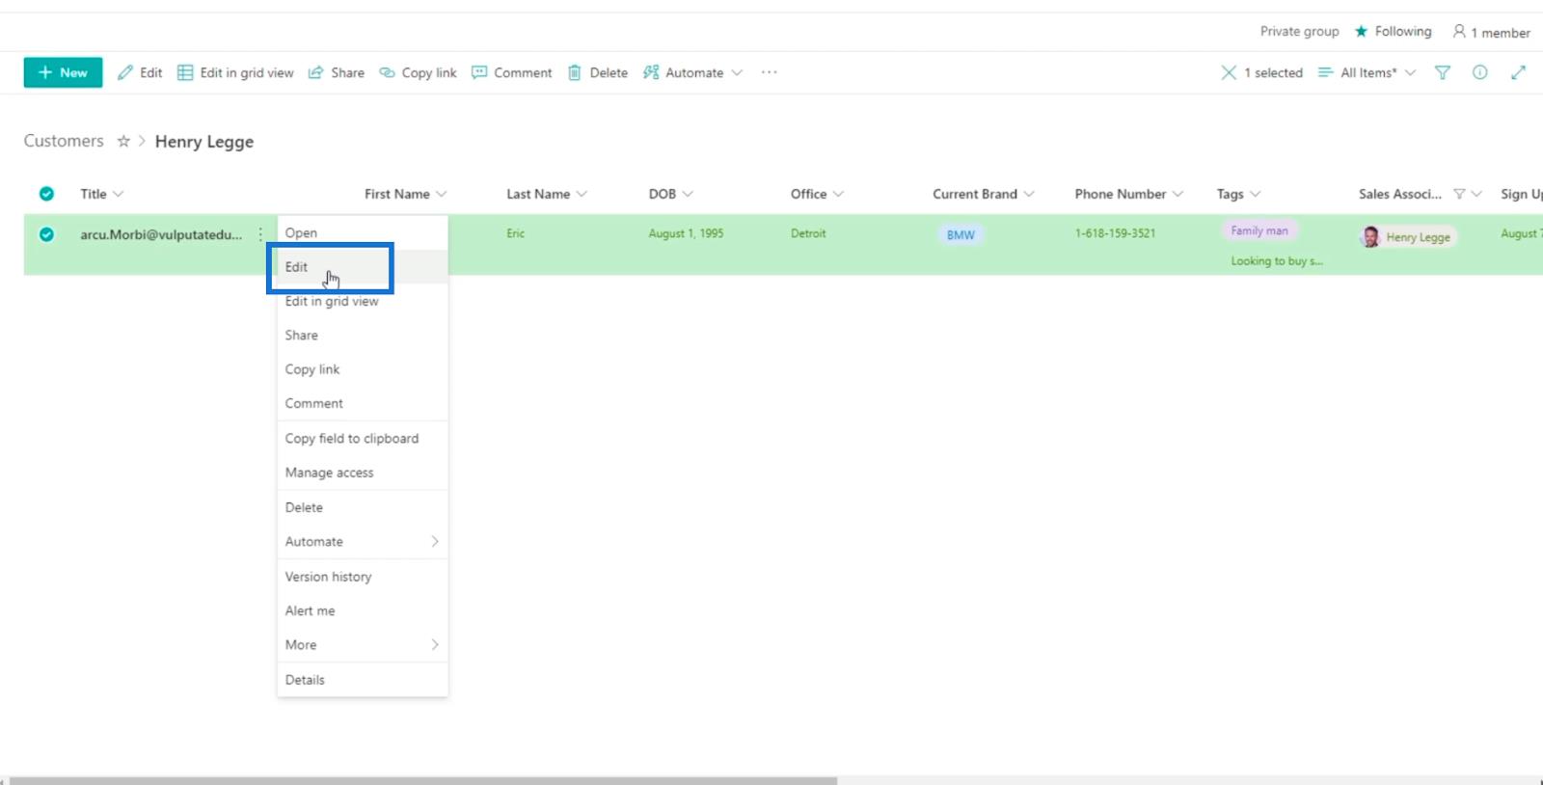The image size is (1543, 785).
Task: Deselect the arcu.Morbi row checkbox
Action: (x=46, y=234)
